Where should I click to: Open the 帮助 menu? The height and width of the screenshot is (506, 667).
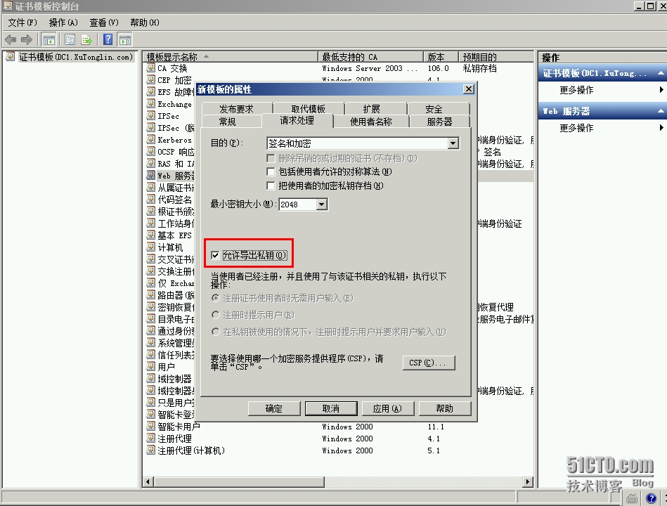pos(145,22)
